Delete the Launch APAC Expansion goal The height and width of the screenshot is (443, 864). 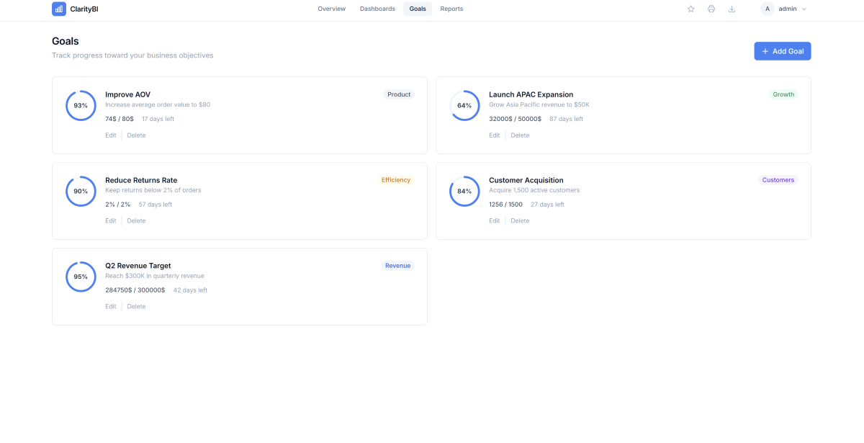pyautogui.click(x=520, y=135)
